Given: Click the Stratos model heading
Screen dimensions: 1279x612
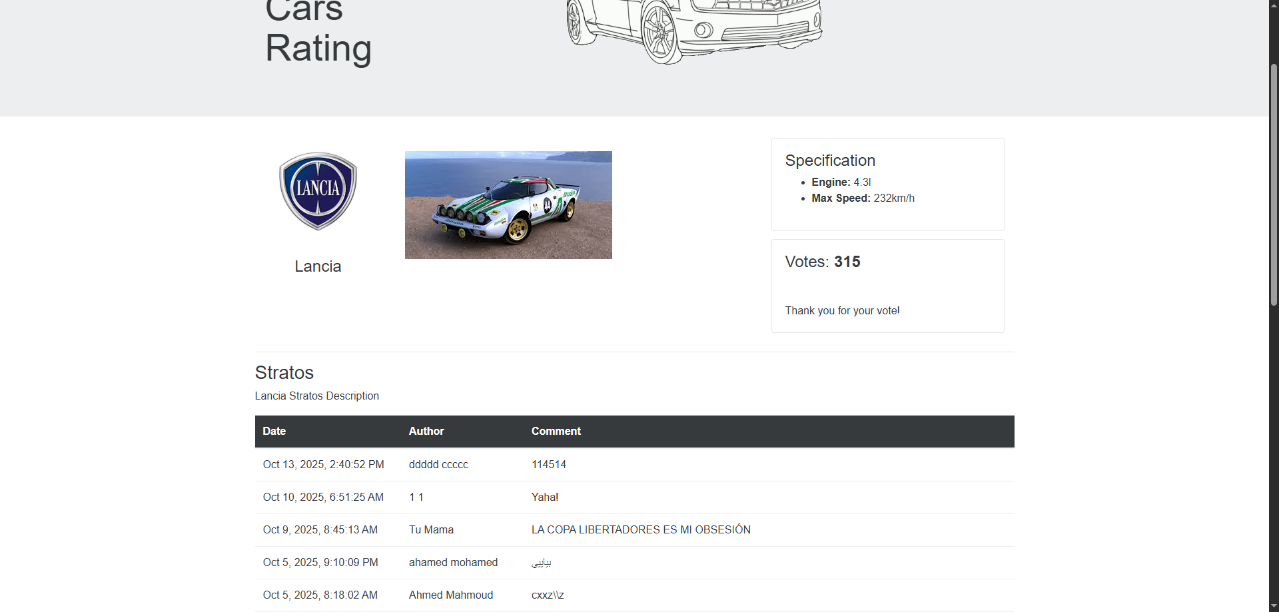Looking at the screenshot, I should 284,373.
